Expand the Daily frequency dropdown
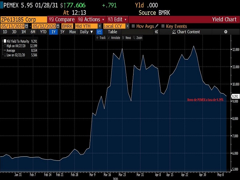Viewport: 240px width, 180px height. 86,32
